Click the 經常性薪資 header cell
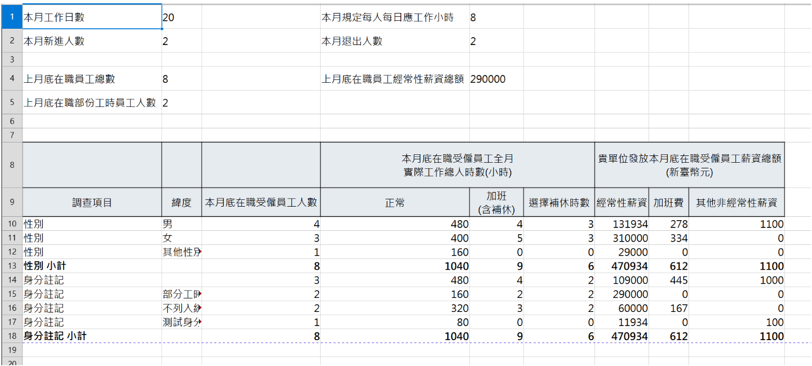The image size is (812, 366). [x=622, y=203]
